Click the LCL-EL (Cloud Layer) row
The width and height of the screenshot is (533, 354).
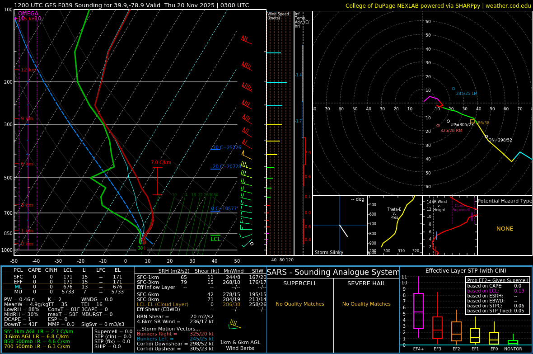[201, 304]
